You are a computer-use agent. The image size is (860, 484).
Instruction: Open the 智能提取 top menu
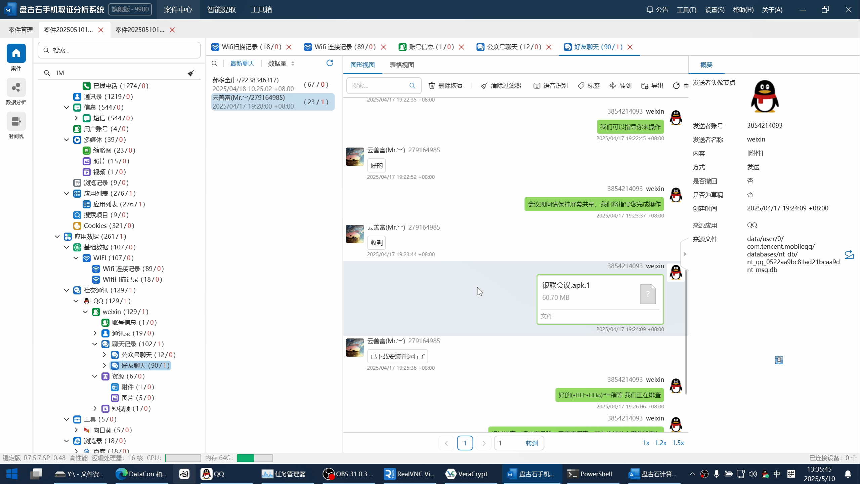click(221, 9)
